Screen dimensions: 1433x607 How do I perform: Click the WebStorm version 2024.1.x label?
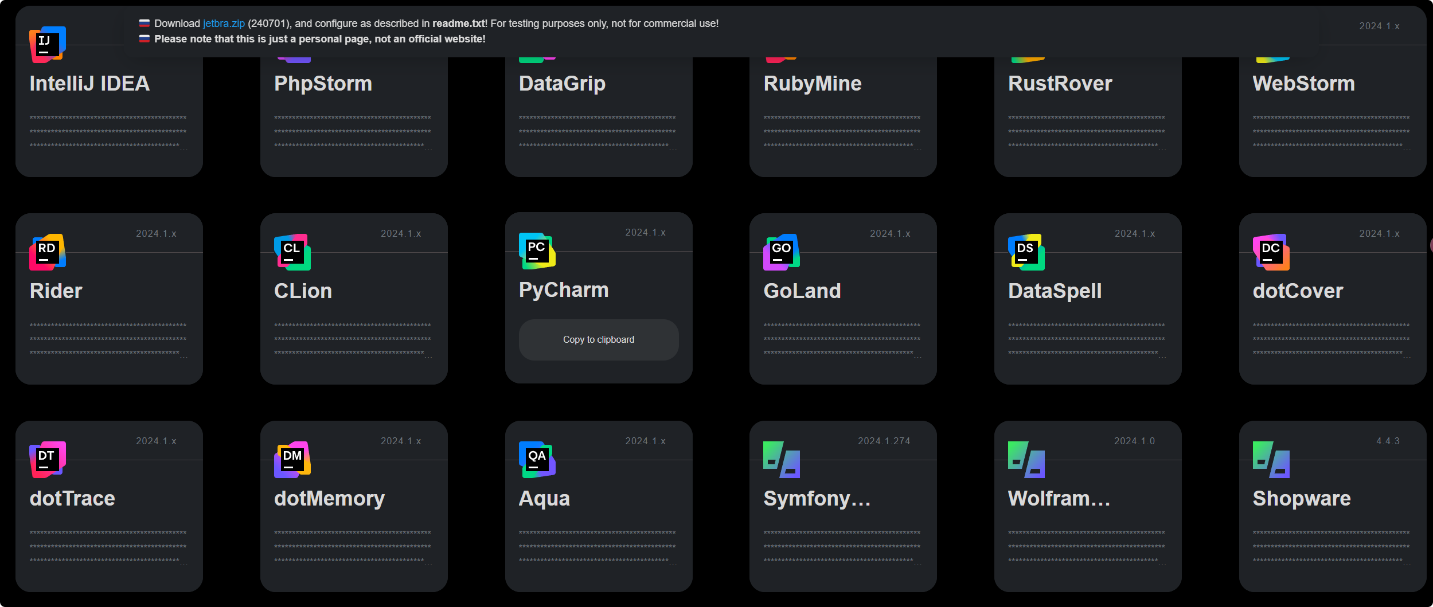click(1379, 26)
